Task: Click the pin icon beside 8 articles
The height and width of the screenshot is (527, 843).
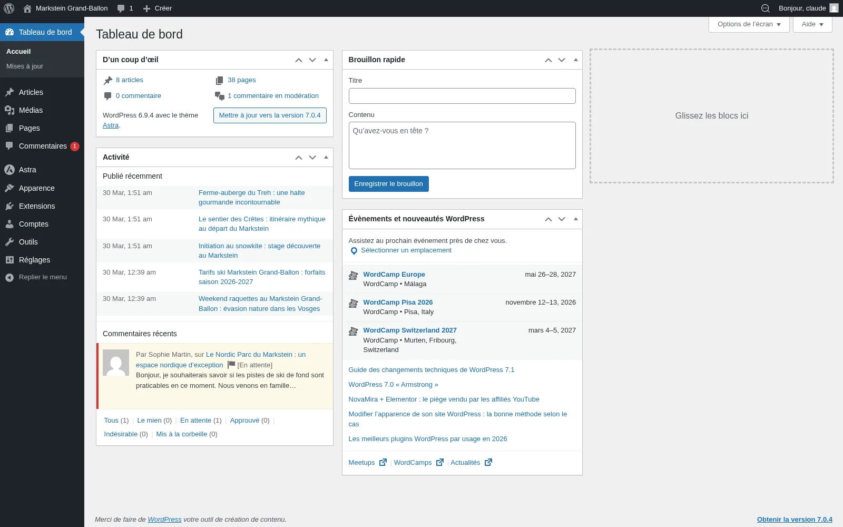Action: [x=108, y=81]
